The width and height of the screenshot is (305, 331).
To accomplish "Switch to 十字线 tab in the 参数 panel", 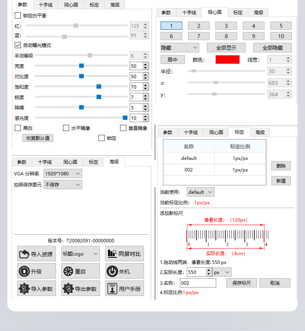I will pyautogui.click(x=46, y=5).
